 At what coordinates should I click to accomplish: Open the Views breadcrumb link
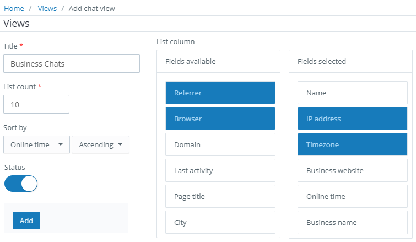click(x=47, y=9)
